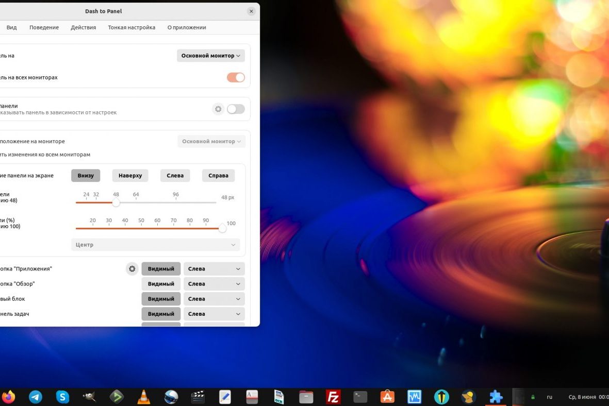The image size is (609, 406).
Task: Enable the panel intellihide toggle
Action: (235, 109)
